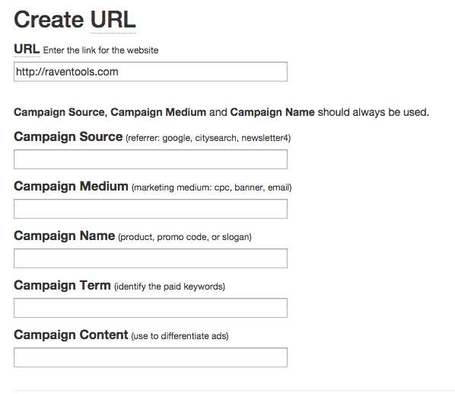Focus the Campaign Source text box
The height and width of the screenshot is (394, 455).
[151, 159]
